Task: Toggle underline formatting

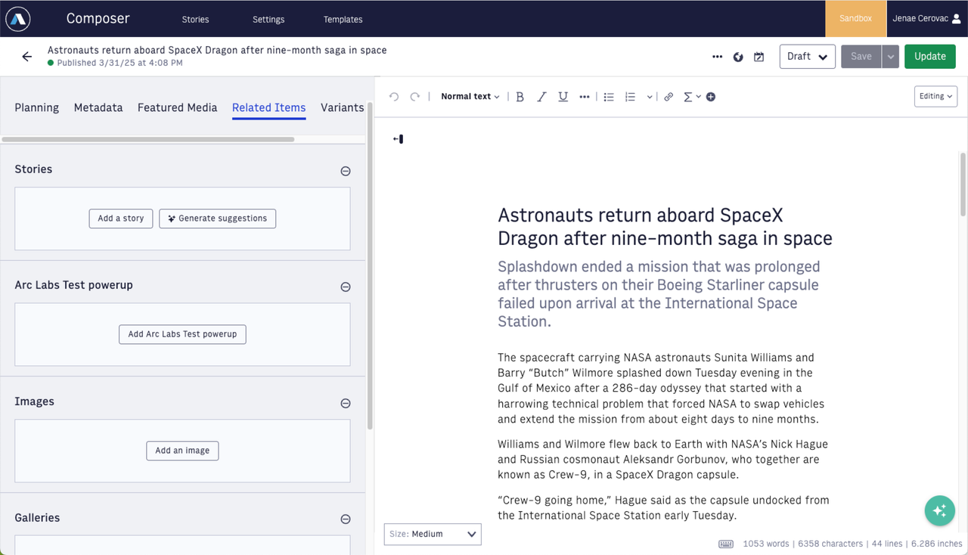Action: pyautogui.click(x=563, y=97)
